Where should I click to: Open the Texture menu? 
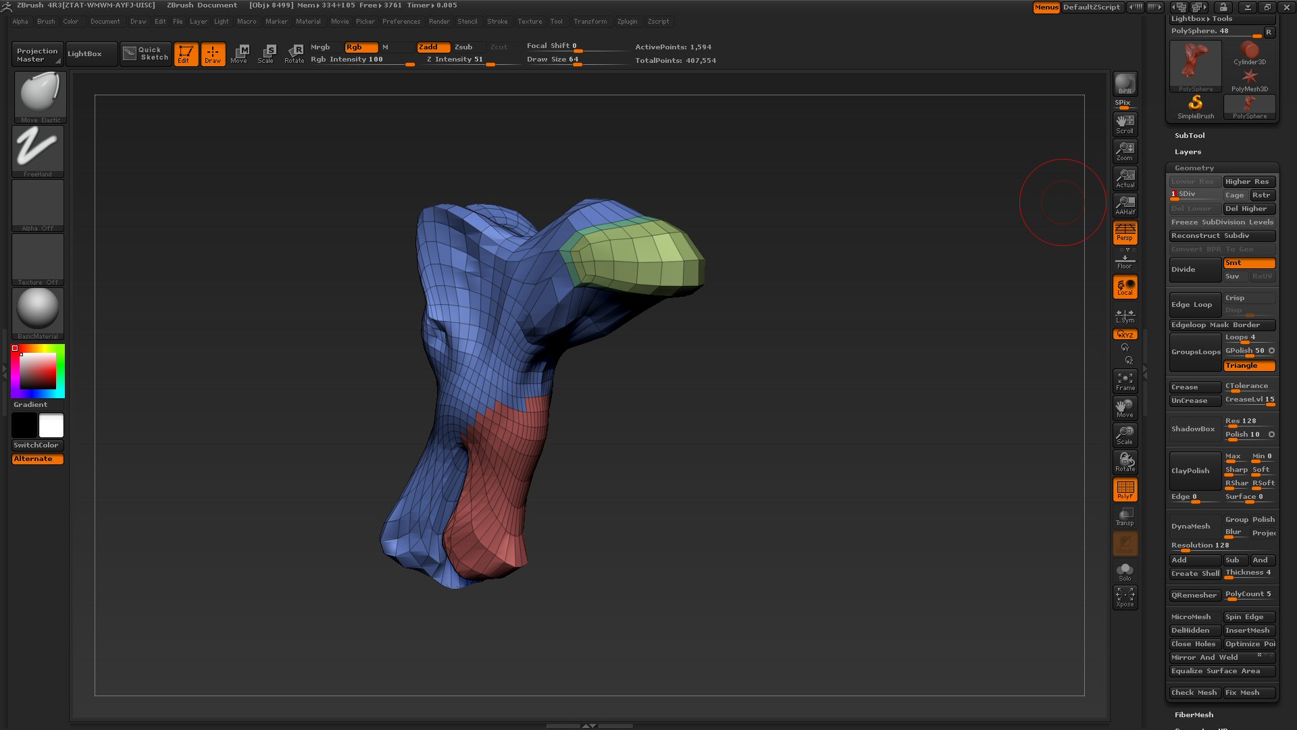click(530, 21)
